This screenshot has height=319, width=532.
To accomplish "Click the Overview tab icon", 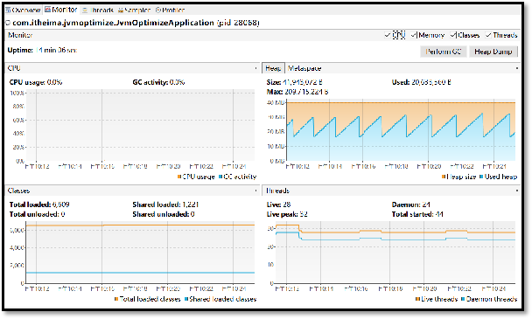I will (8, 10).
